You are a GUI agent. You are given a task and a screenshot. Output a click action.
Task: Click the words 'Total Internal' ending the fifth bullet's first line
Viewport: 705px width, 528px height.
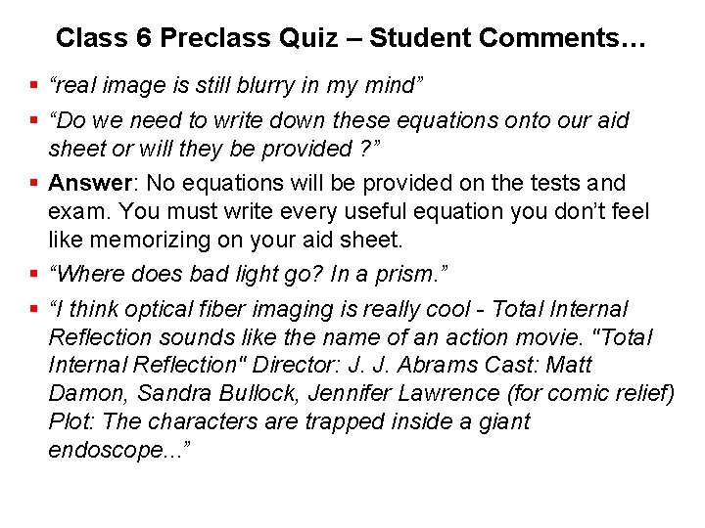[x=559, y=309]
